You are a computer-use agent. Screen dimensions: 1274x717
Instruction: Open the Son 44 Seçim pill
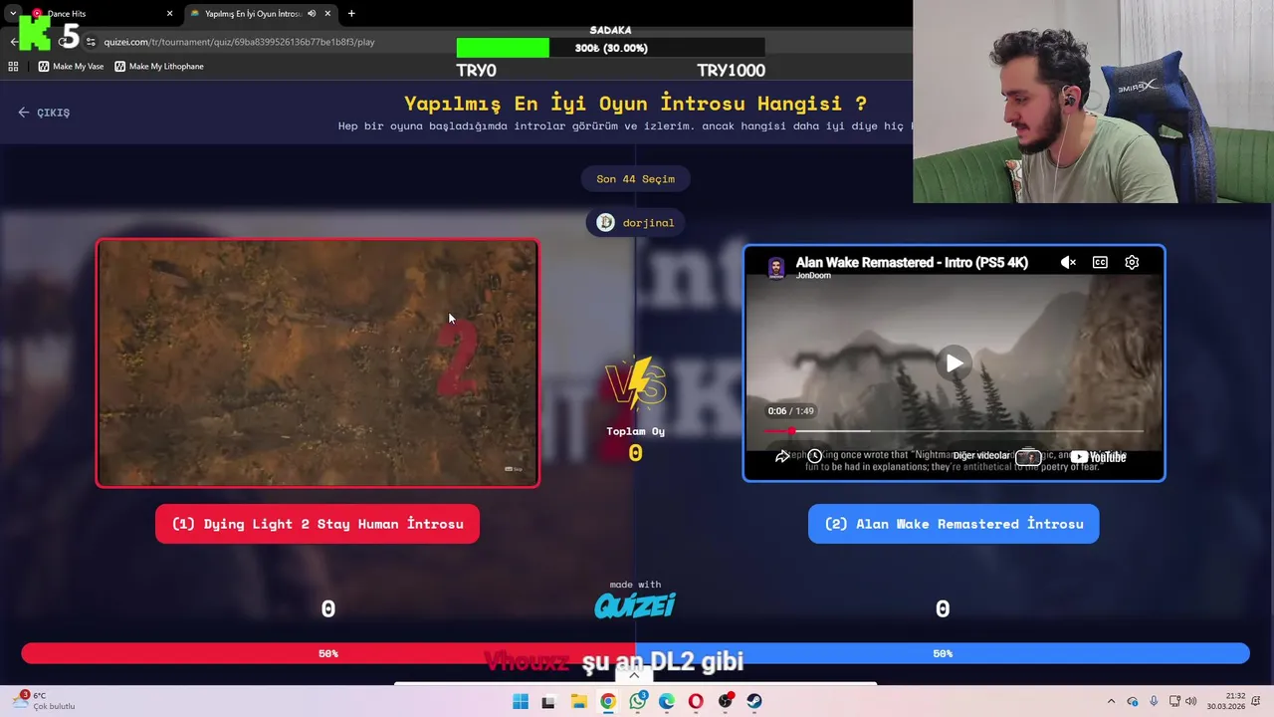pos(635,179)
